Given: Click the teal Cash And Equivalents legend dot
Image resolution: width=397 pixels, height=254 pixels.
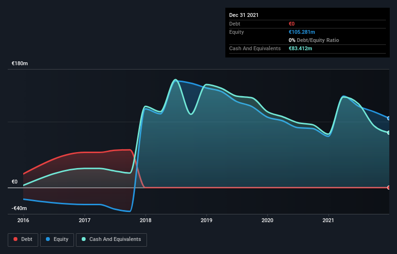Looking at the screenshot, I should pyautogui.click(x=84, y=239).
